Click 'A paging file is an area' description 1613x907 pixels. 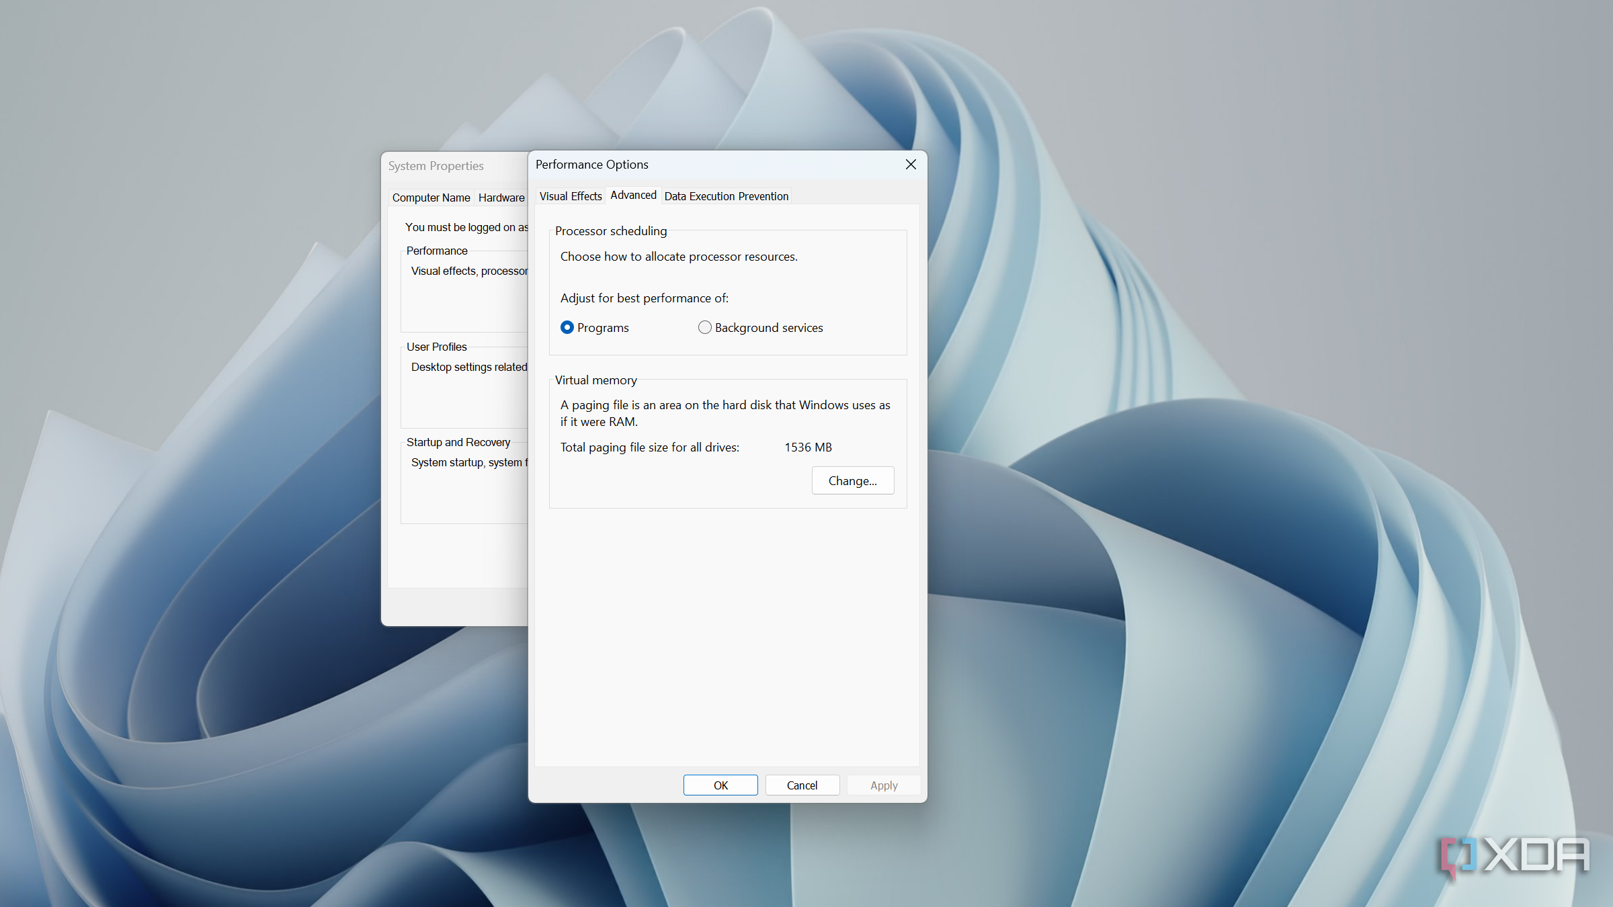coord(725,413)
